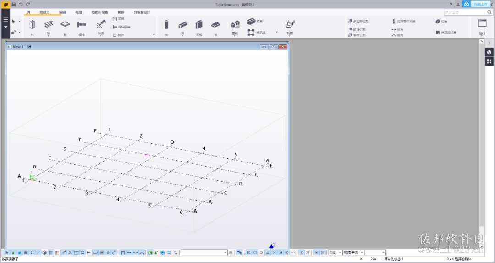Select the concrete column cylinder icon

pos(166,25)
